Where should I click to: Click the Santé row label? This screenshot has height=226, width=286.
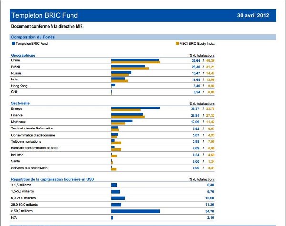(15, 161)
